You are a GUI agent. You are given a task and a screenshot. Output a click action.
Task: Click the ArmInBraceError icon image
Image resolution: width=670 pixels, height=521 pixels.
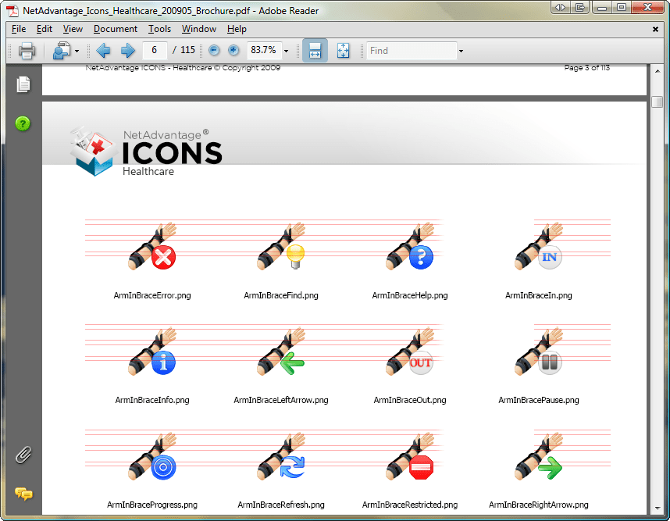click(152, 246)
